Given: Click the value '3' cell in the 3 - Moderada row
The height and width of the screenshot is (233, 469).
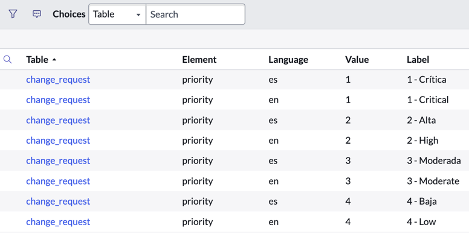Looking at the screenshot, I should tap(348, 161).
